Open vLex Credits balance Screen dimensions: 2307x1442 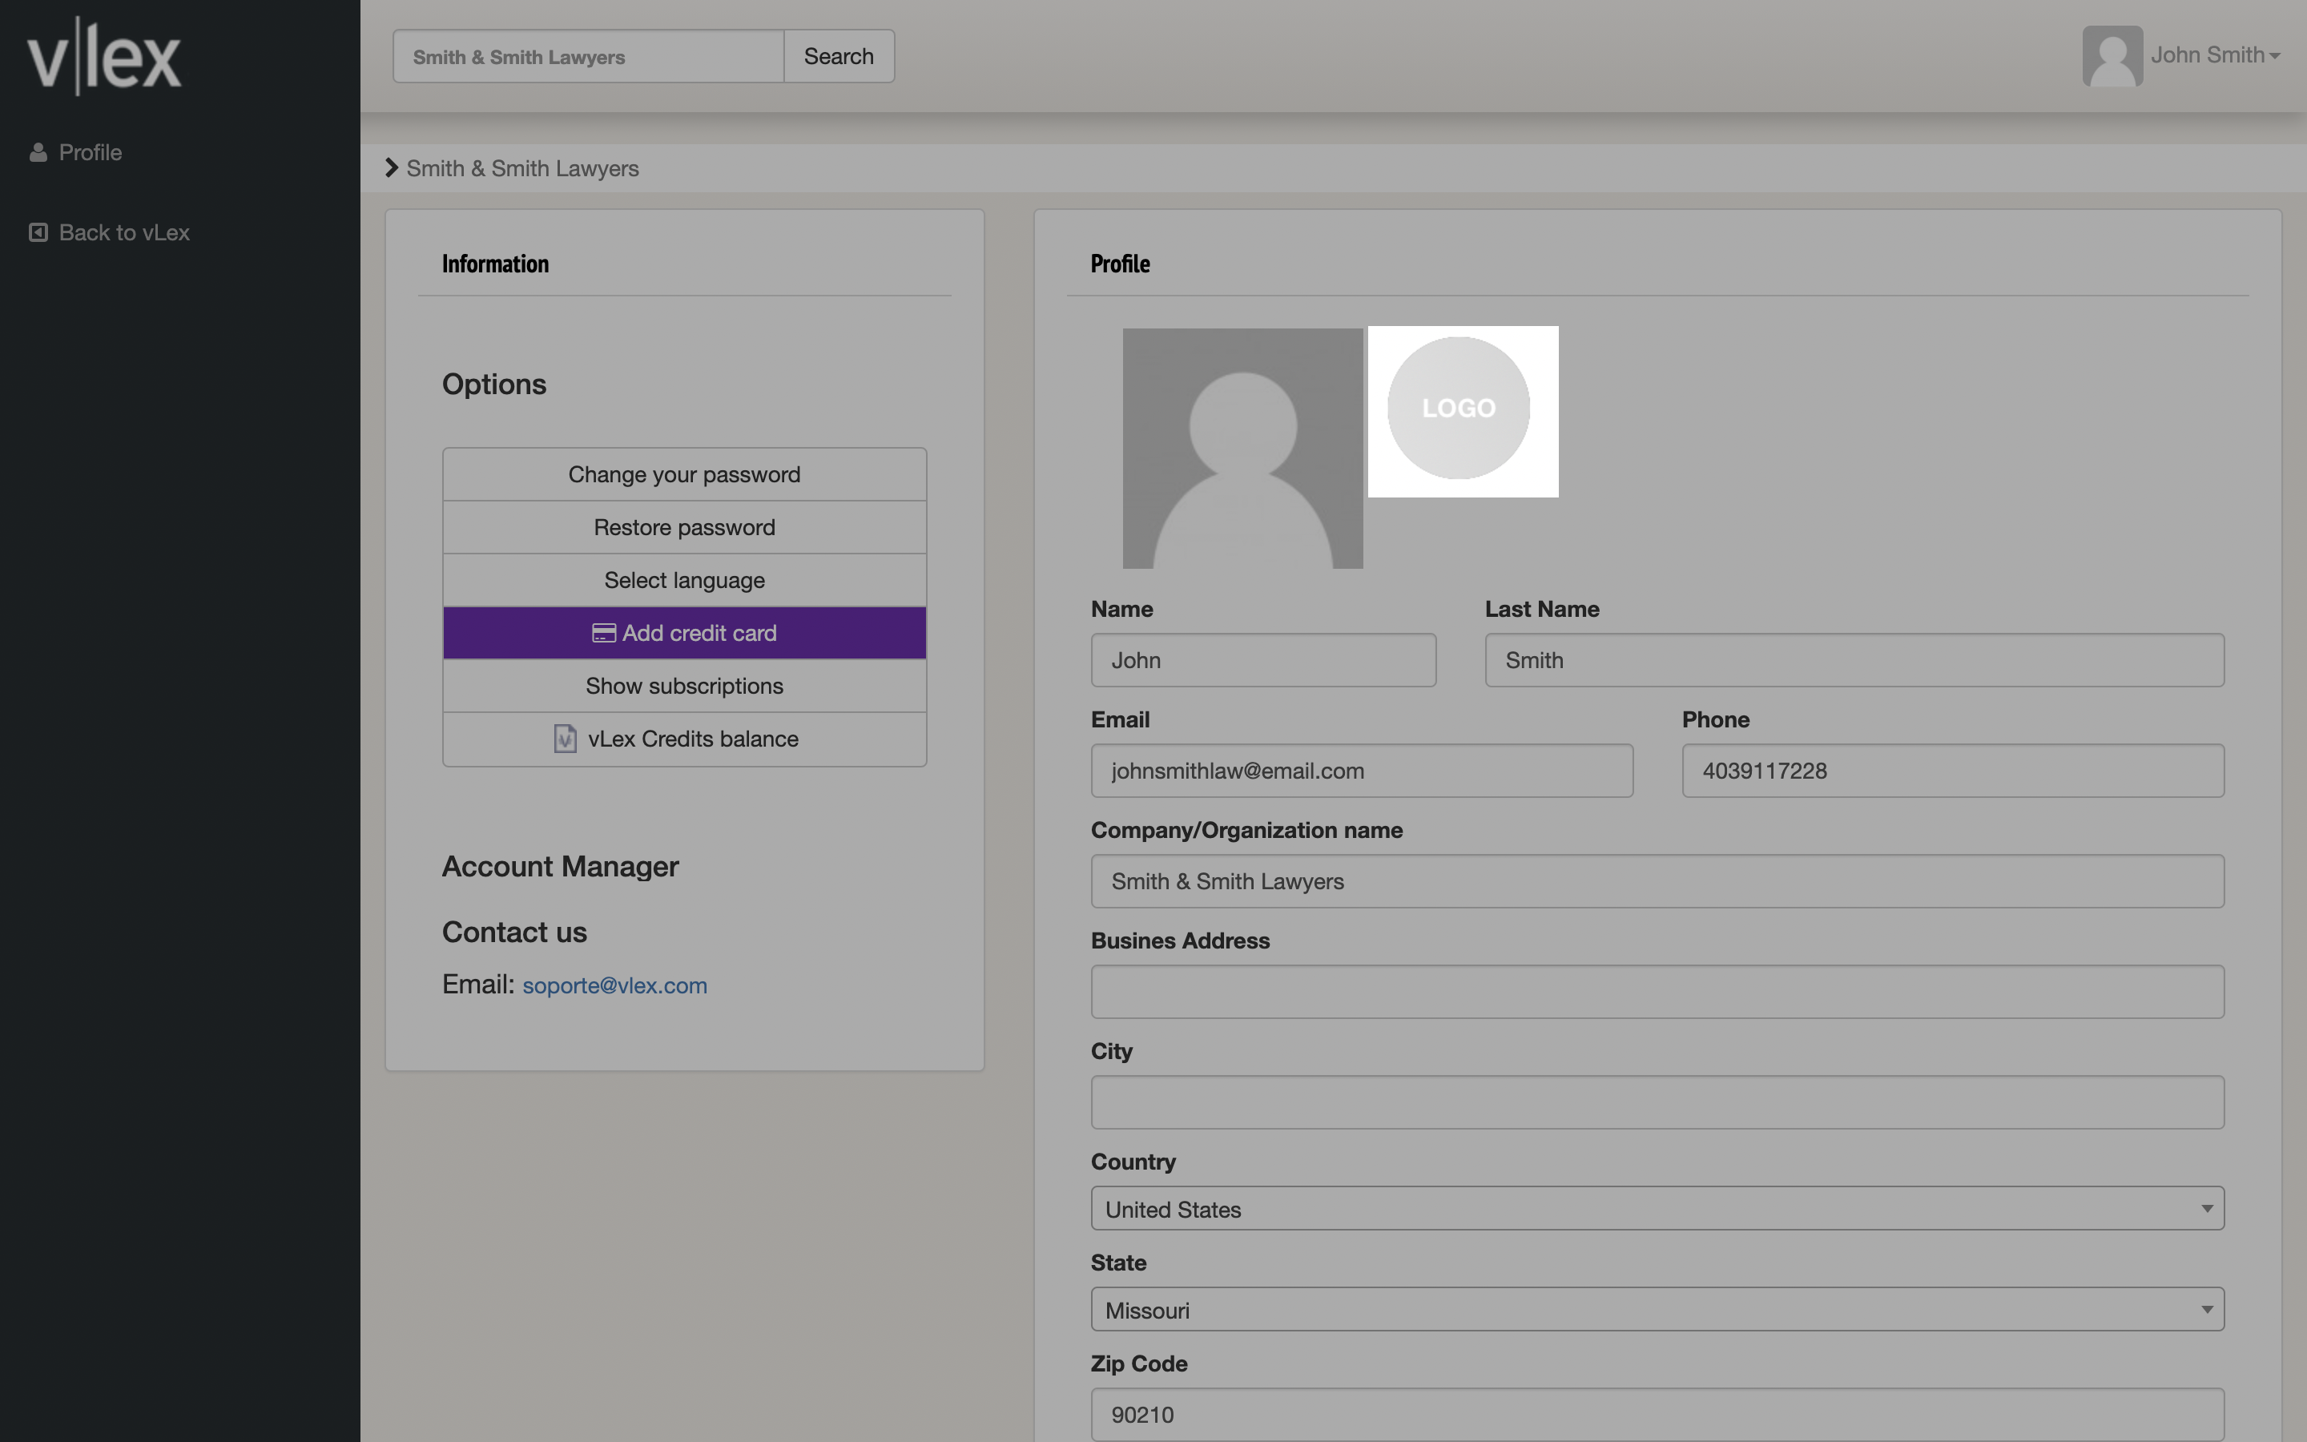tap(684, 739)
